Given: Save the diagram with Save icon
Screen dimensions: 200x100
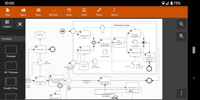Looking at the screenshot, I should (x=38, y=12).
